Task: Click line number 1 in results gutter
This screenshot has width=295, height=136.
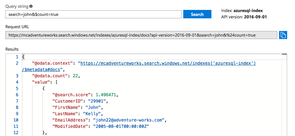Action: pos(17,57)
